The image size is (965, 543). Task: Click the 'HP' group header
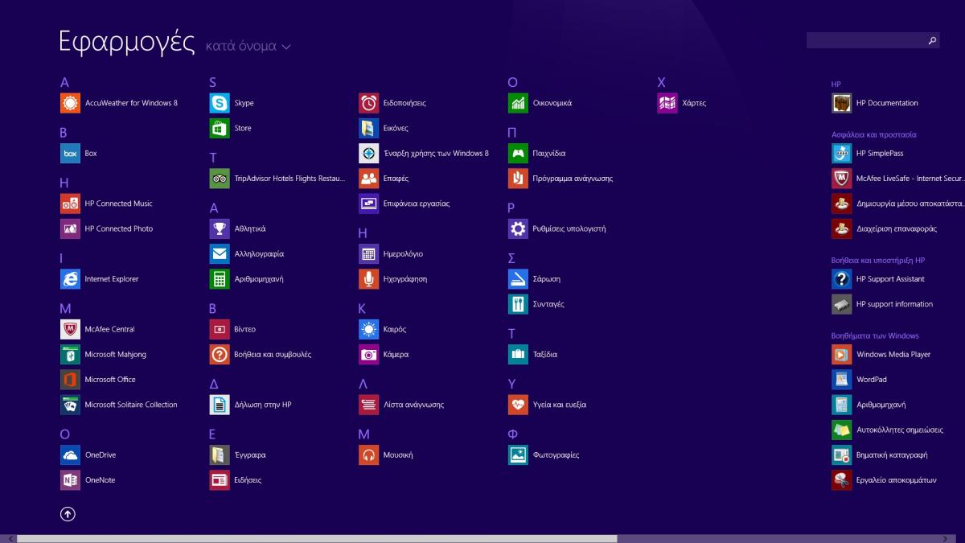[x=836, y=84]
